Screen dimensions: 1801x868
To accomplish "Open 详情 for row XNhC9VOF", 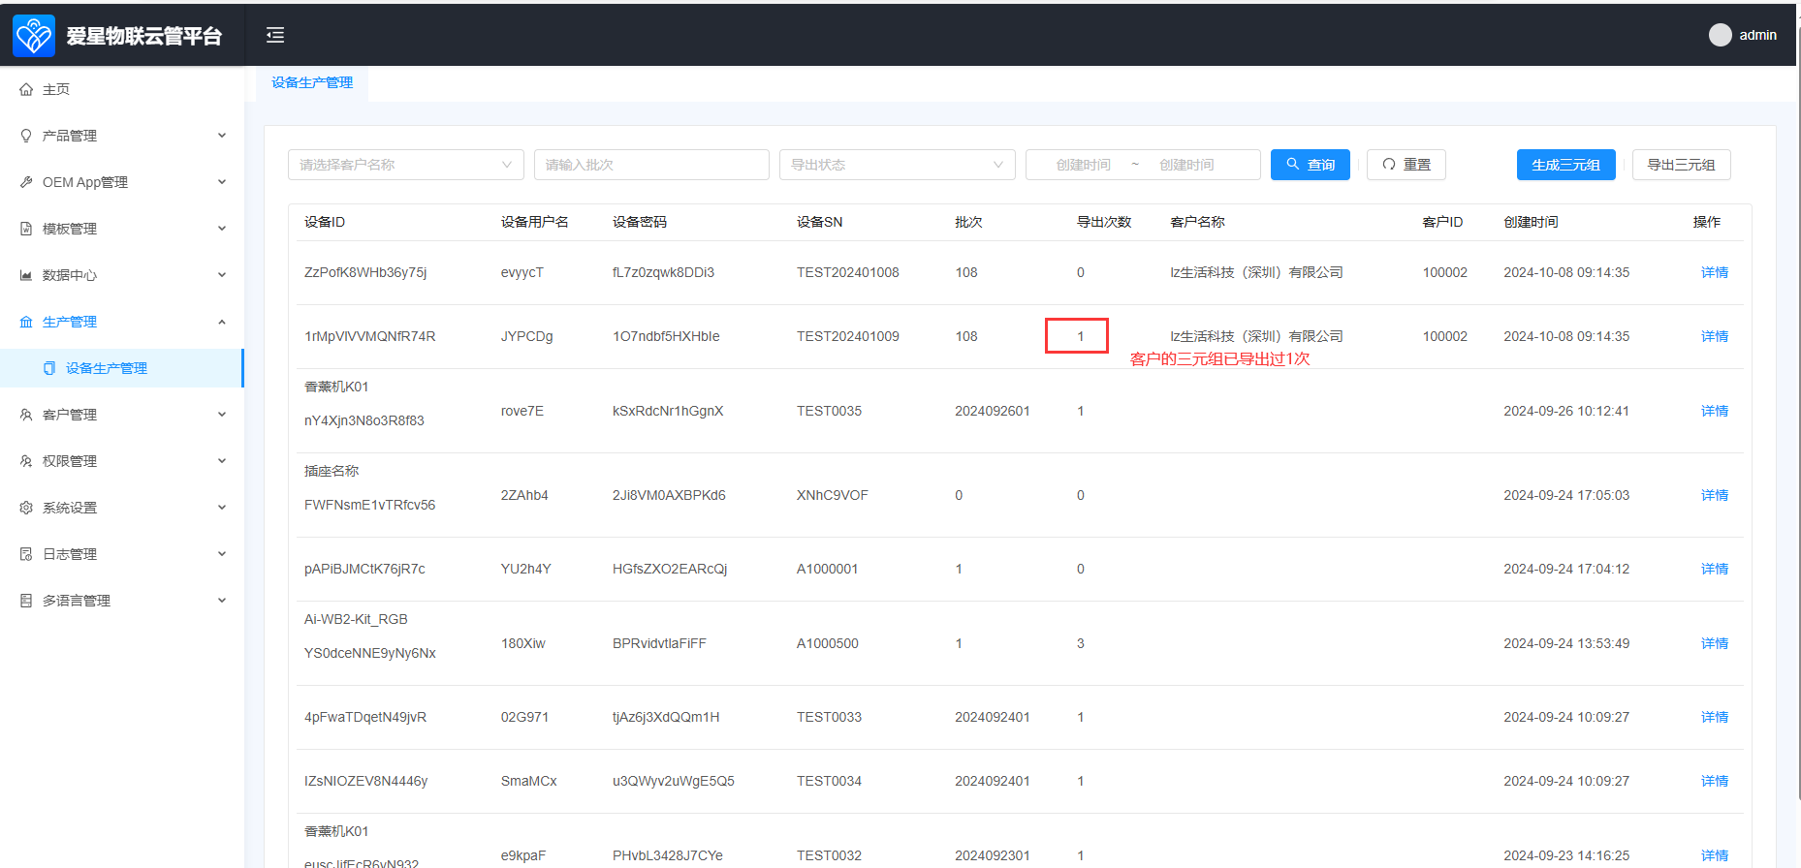I will [x=1714, y=495].
